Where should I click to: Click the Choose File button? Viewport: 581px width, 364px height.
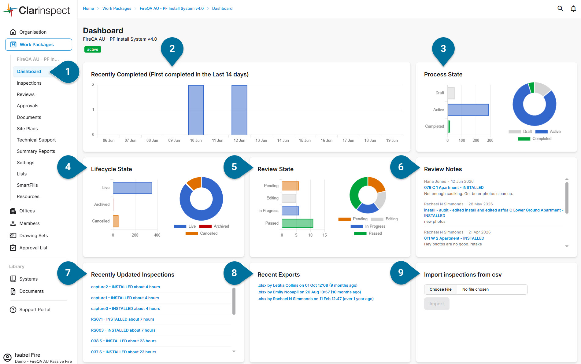click(440, 289)
